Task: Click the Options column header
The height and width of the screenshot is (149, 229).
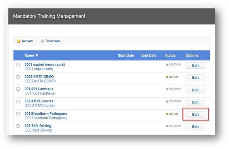Action: 192,56
